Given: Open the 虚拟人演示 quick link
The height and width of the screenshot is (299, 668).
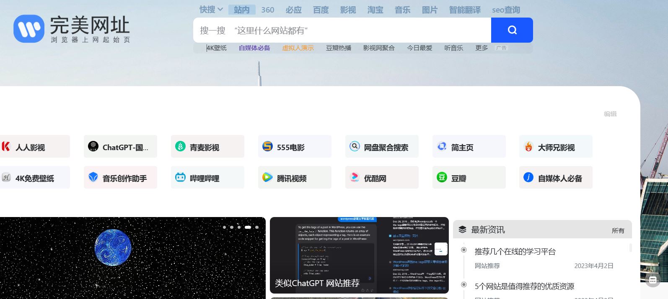Looking at the screenshot, I should coord(298,48).
